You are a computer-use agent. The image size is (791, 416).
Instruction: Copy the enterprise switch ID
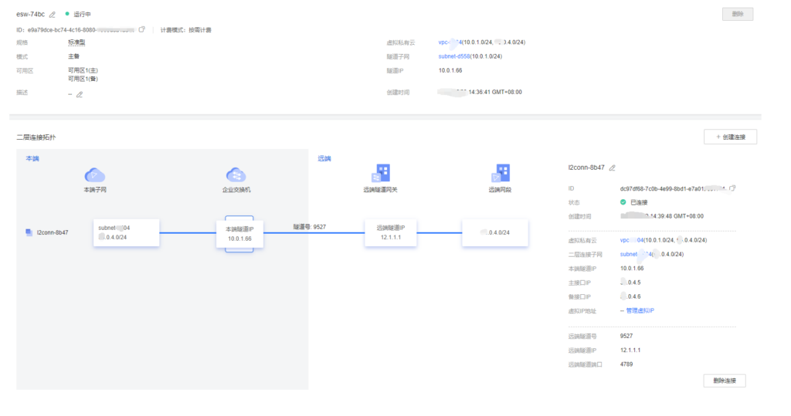coord(141,29)
